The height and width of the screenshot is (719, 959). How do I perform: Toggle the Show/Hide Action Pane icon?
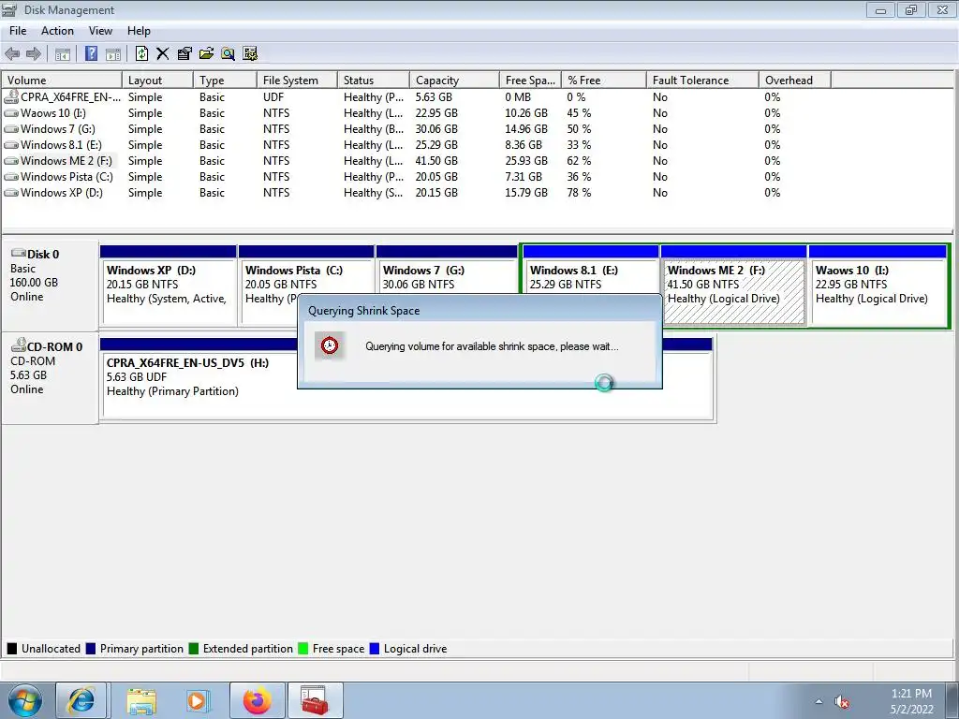point(113,53)
